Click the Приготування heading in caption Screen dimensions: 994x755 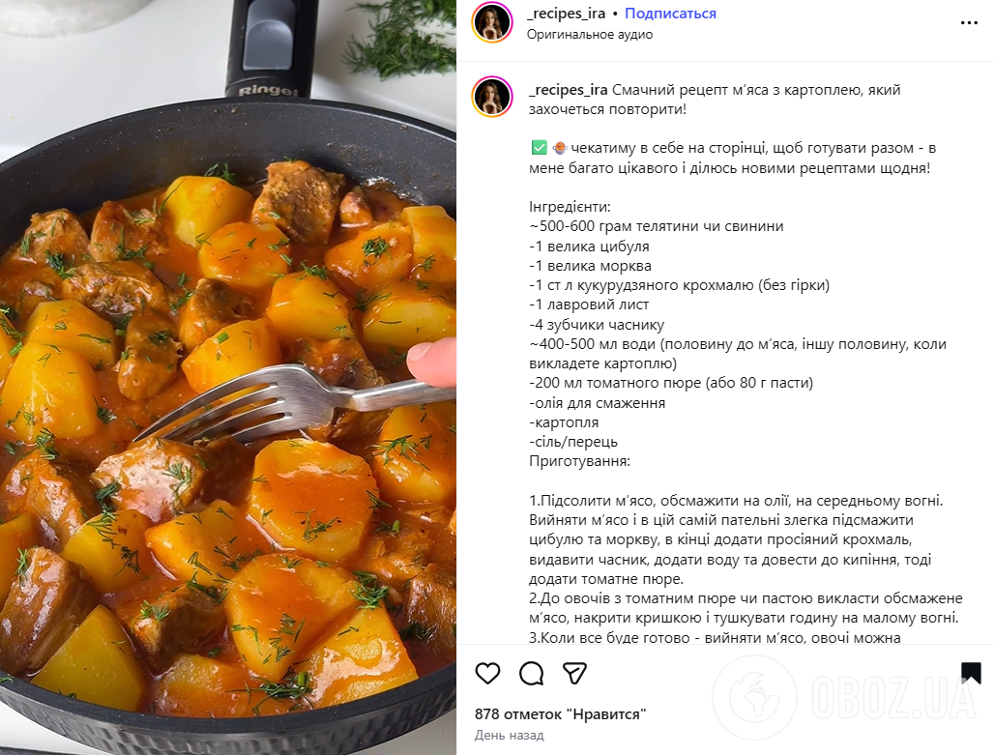(x=579, y=462)
